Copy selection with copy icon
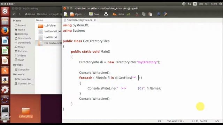Screen dimensions: 223x125 tap(144, 14)
